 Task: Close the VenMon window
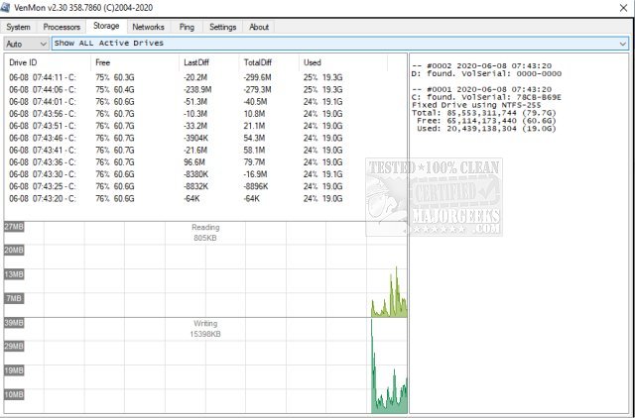tap(623, 8)
